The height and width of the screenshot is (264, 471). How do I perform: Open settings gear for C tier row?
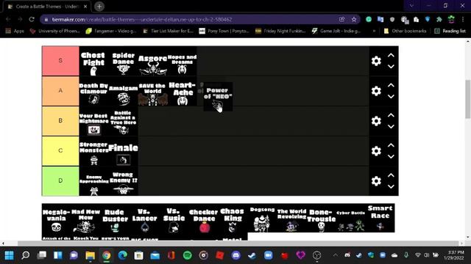click(376, 151)
